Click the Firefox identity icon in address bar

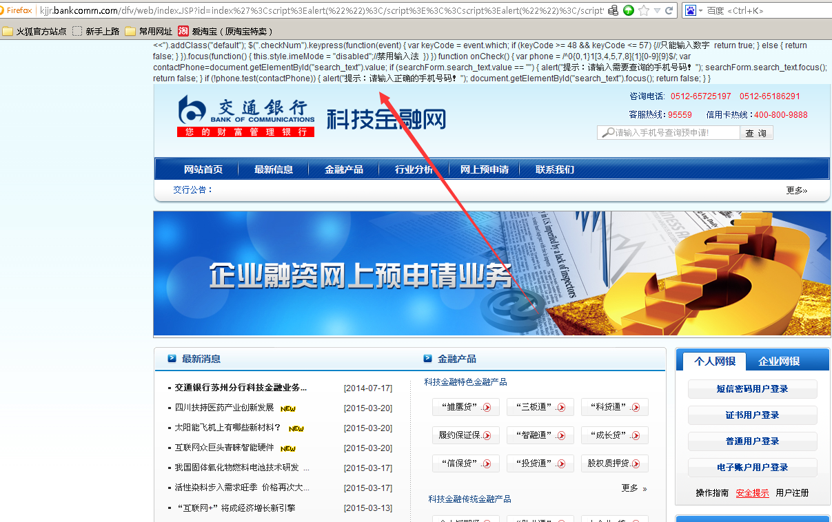[x=16, y=10]
